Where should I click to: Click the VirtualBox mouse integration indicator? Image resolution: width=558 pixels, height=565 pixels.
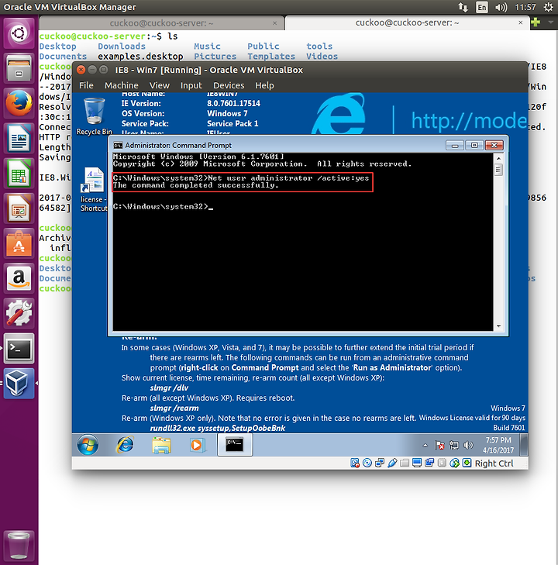coord(455,463)
